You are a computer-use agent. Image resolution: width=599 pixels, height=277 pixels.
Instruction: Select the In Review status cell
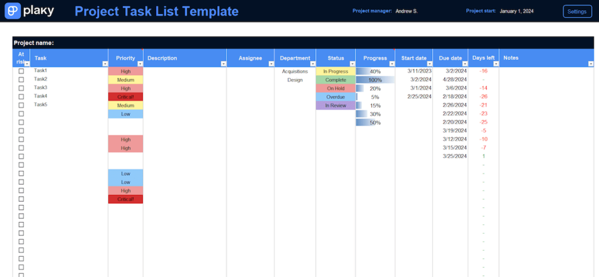pos(336,105)
